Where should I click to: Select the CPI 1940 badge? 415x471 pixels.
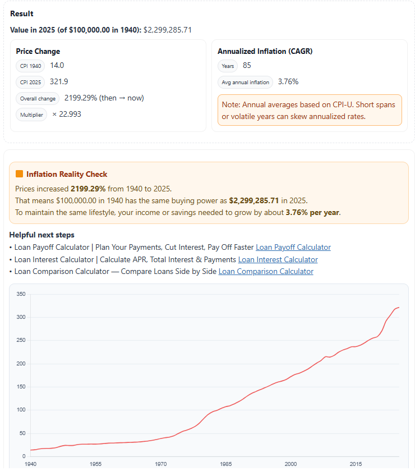pyautogui.click(x=30, y=66)
